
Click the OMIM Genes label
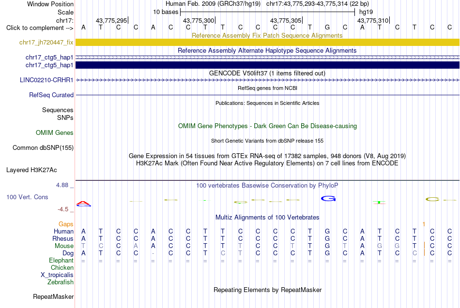point(55,133)
